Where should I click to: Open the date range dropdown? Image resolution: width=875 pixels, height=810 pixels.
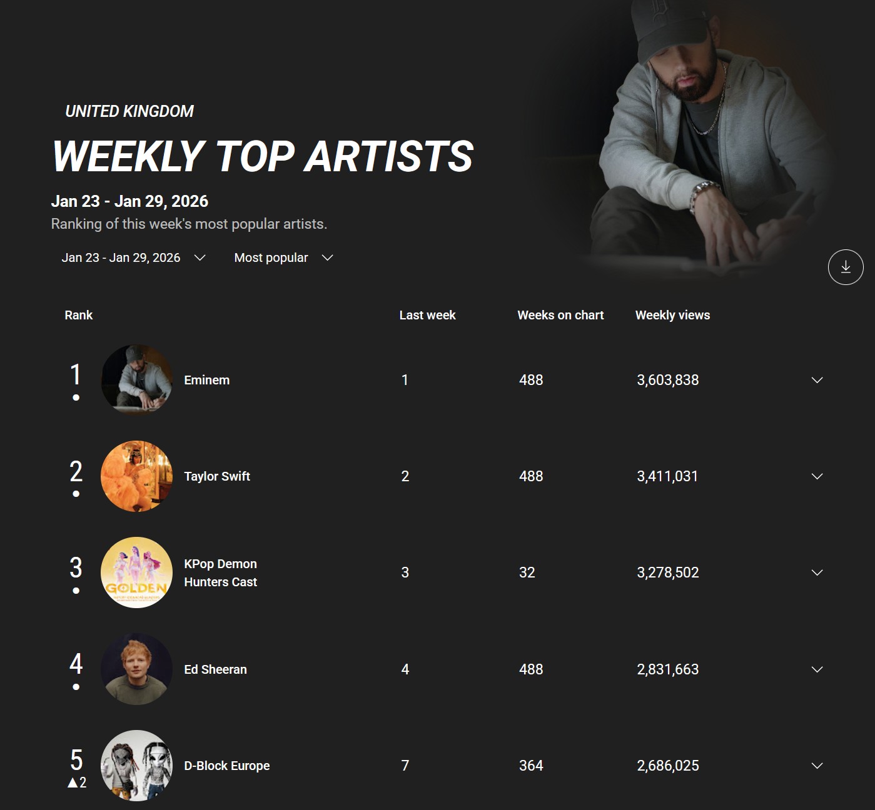click(x=133, y=257)
